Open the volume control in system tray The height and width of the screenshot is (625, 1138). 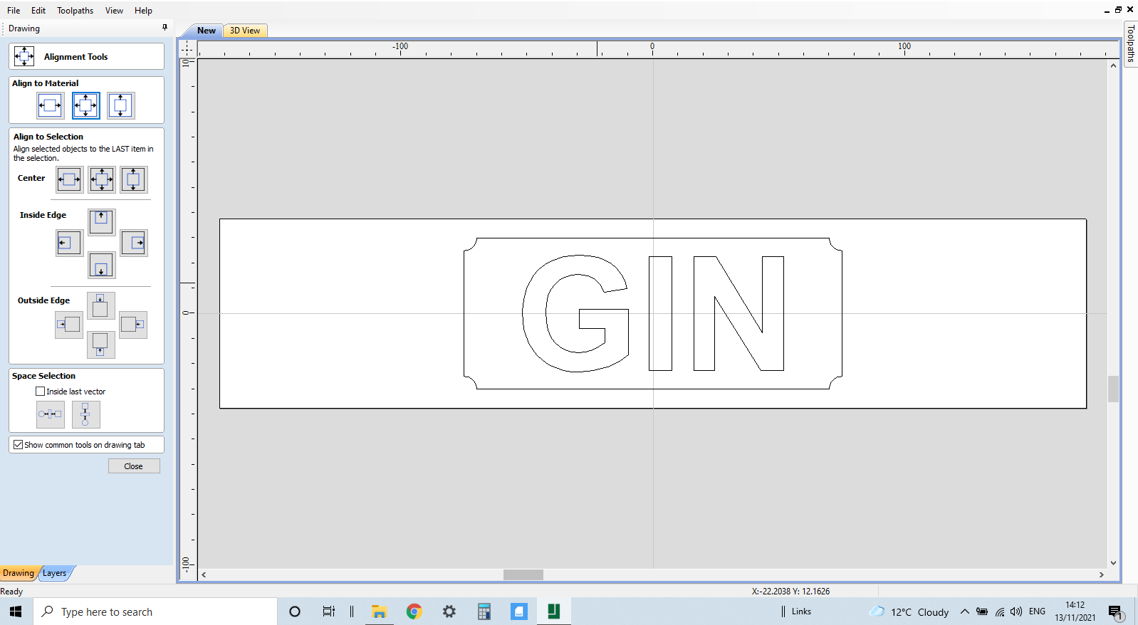click(1016, 611)
